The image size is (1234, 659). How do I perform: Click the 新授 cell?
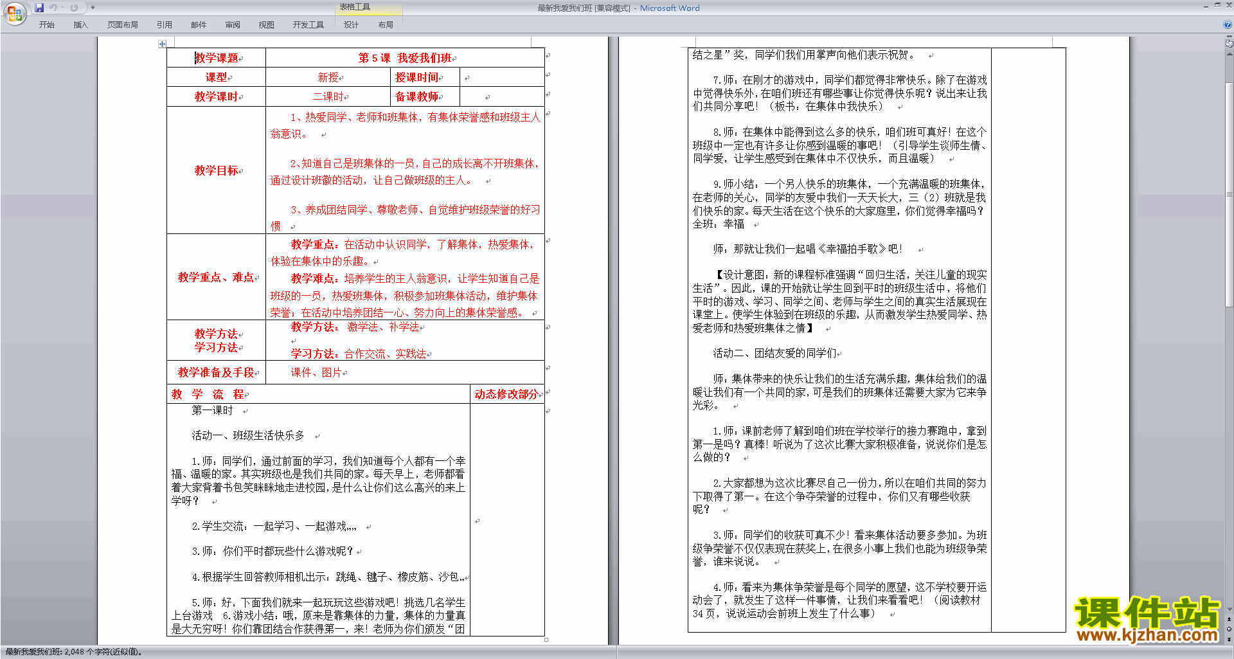pyautogui.click(x=328, y=77)
